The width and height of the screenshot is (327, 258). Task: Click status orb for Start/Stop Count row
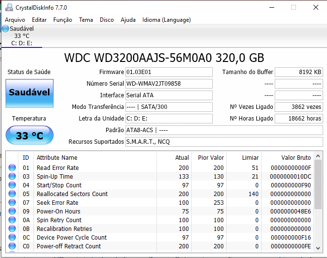12,185
